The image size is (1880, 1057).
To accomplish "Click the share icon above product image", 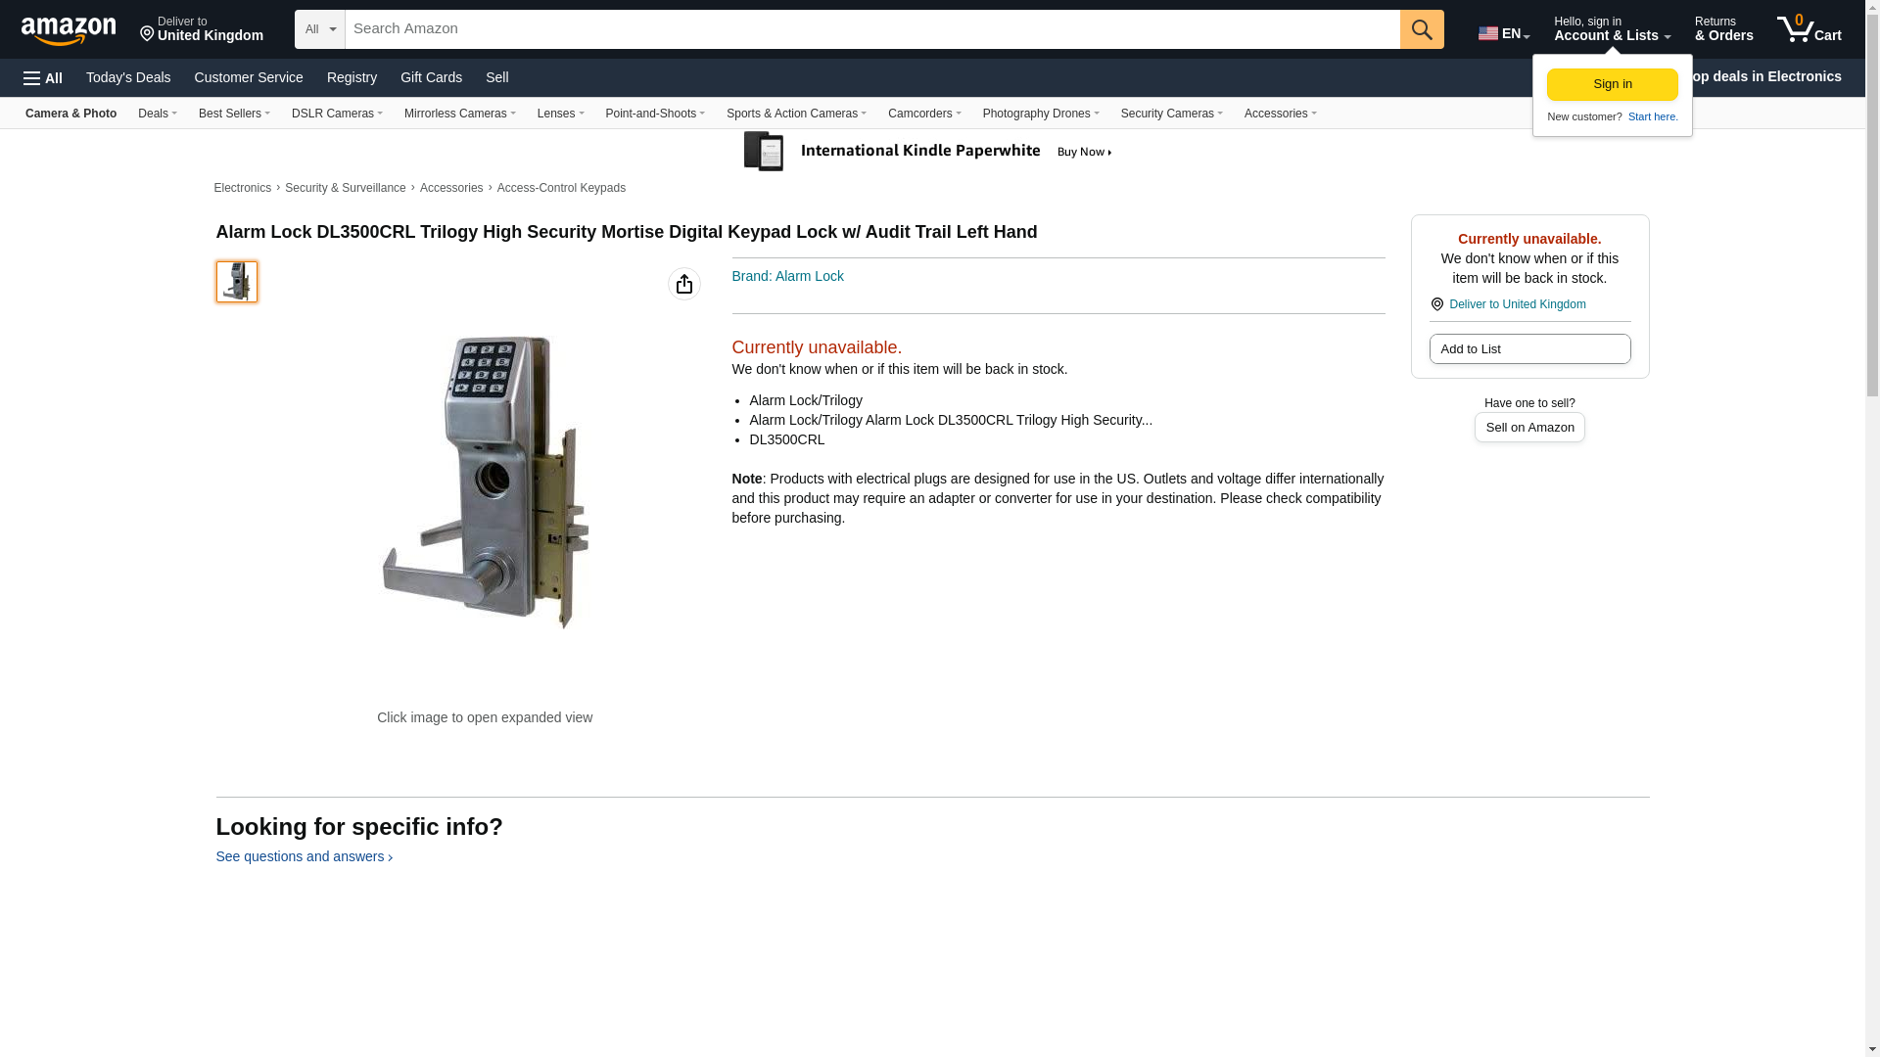I will (x=684, y=284).
